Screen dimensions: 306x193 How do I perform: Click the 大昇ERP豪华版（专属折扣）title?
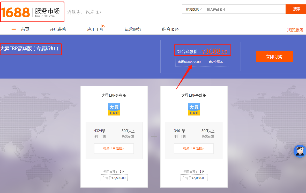(x=29, y=49)
